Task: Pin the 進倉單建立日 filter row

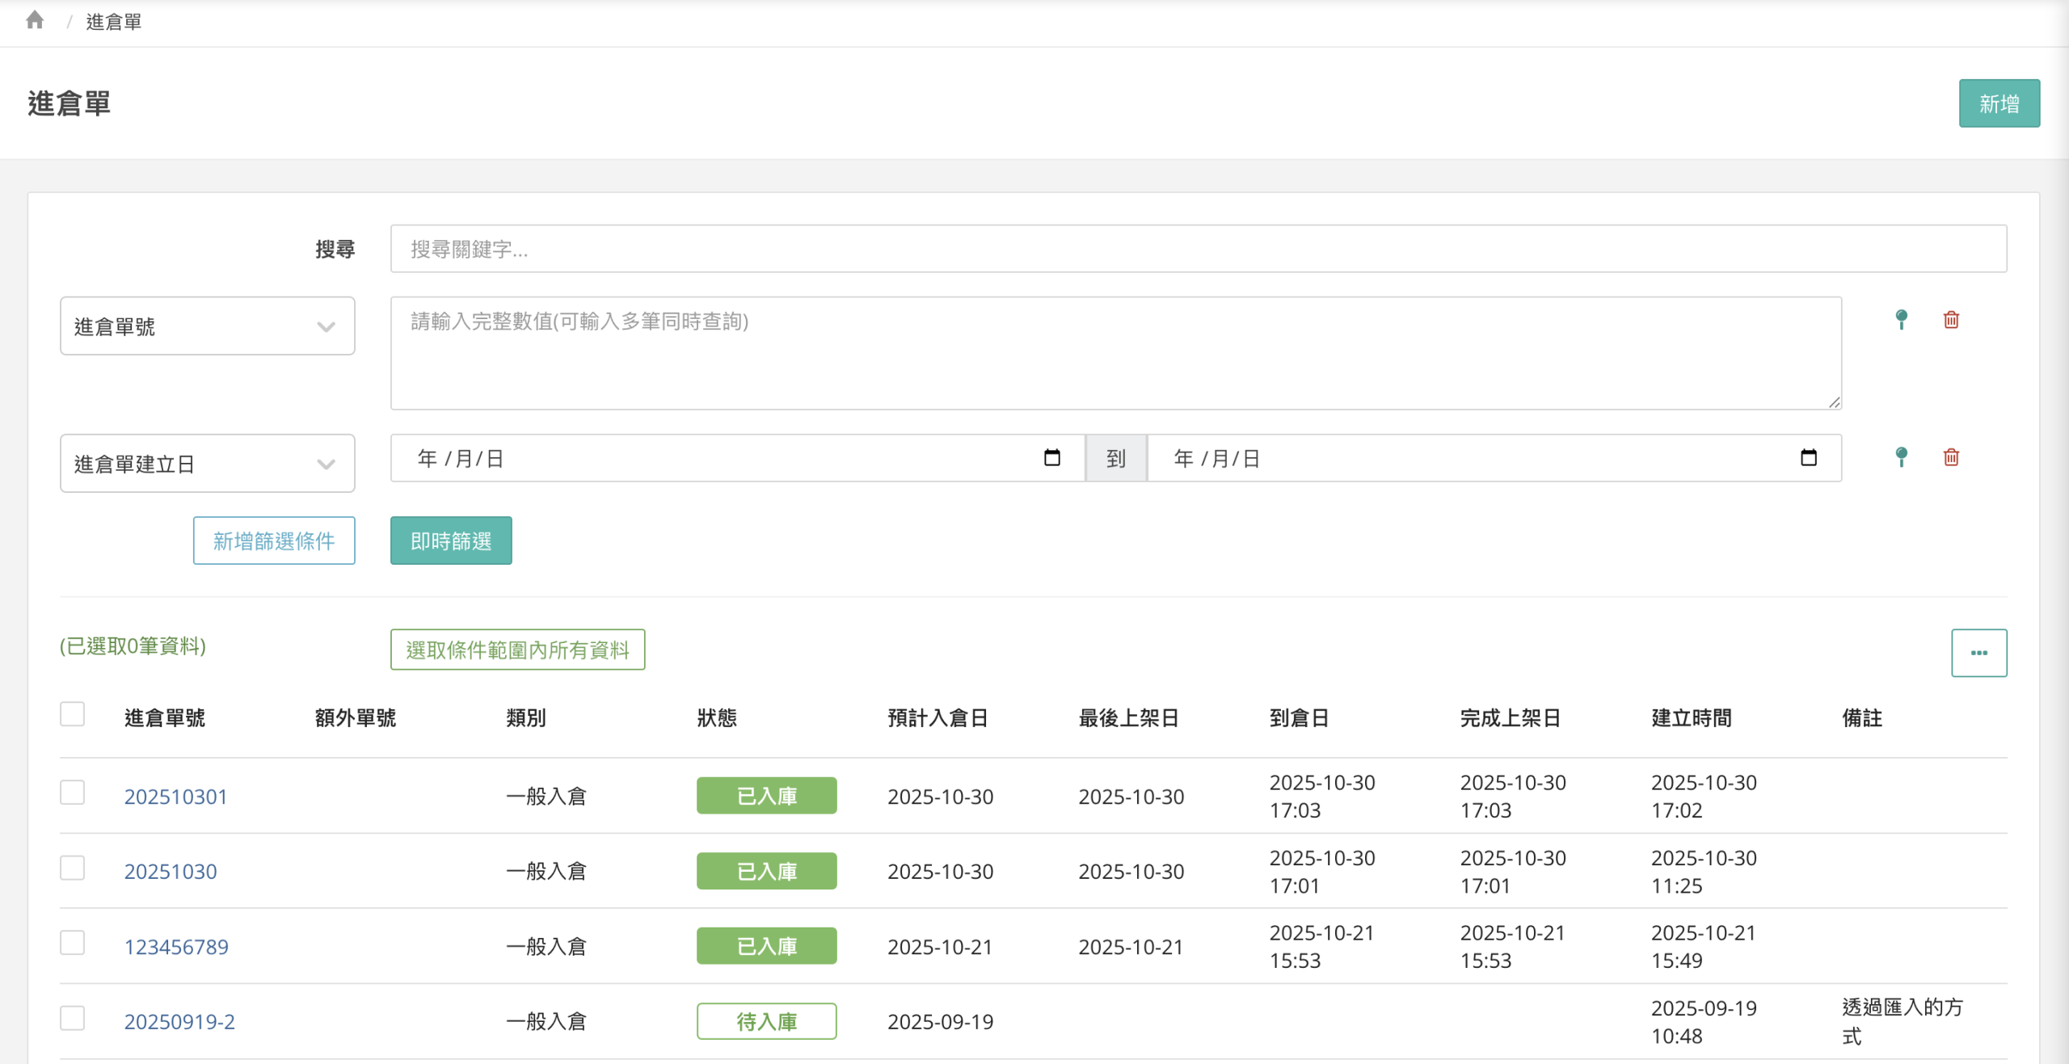Action: (1901, 457)
